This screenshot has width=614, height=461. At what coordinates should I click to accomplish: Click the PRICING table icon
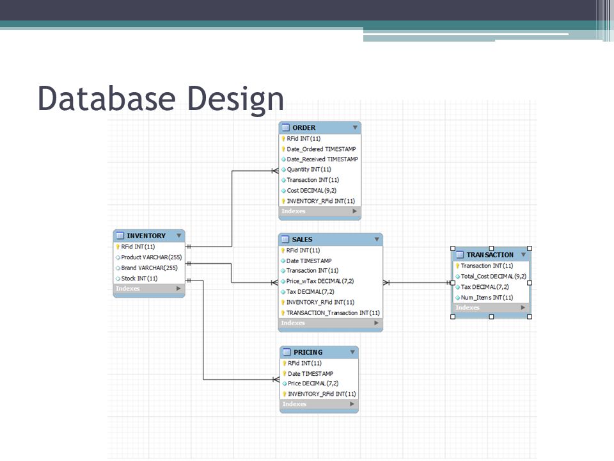[287, 352]
